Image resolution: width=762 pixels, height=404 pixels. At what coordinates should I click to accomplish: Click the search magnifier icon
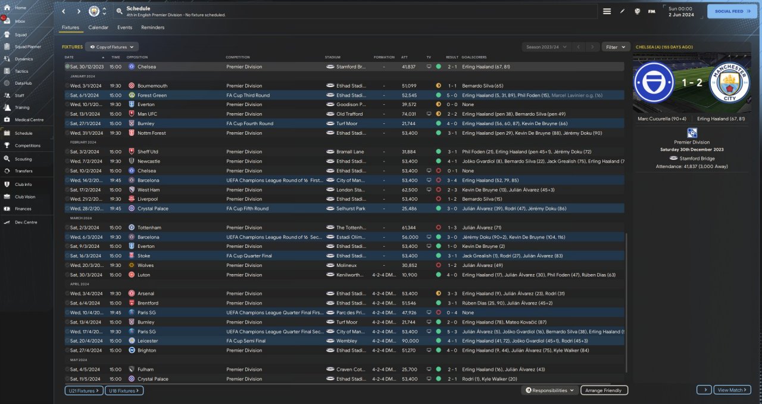(119, 11)
